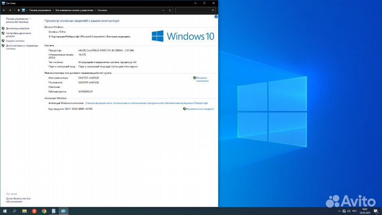
Task: Open the recent locations dropdown arrow
Action: [14, 10]
